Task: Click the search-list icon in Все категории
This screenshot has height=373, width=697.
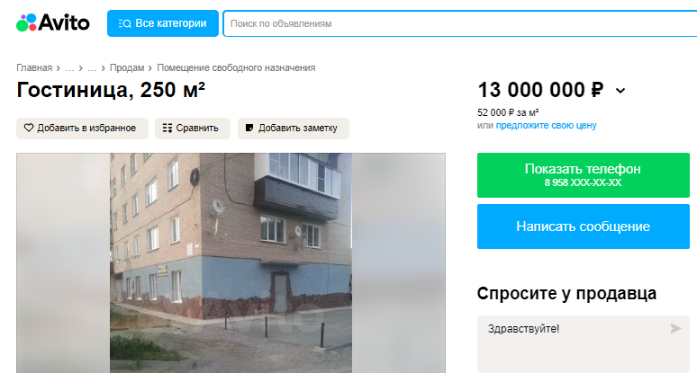Action: (124, 23)
